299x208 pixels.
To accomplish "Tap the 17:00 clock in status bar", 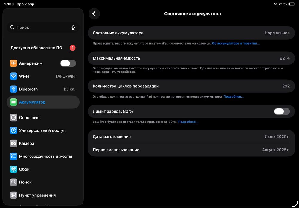I will (9, 4).
